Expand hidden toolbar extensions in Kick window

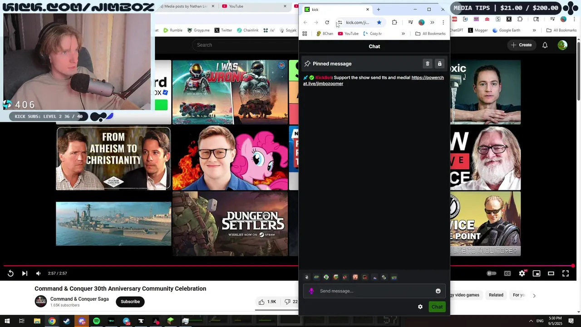(x=432, y=22)
